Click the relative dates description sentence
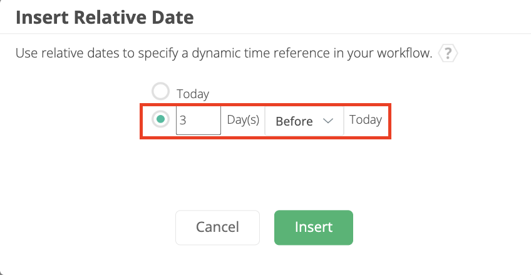Screen dimensions: 531x275 (x=224, y=54)
